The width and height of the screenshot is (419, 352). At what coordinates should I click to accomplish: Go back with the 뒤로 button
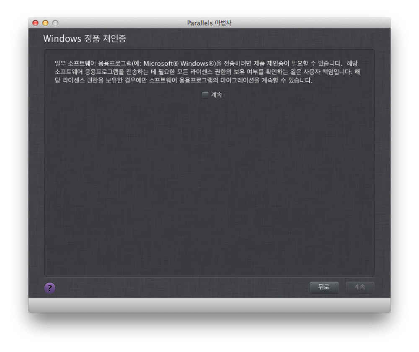324,287
